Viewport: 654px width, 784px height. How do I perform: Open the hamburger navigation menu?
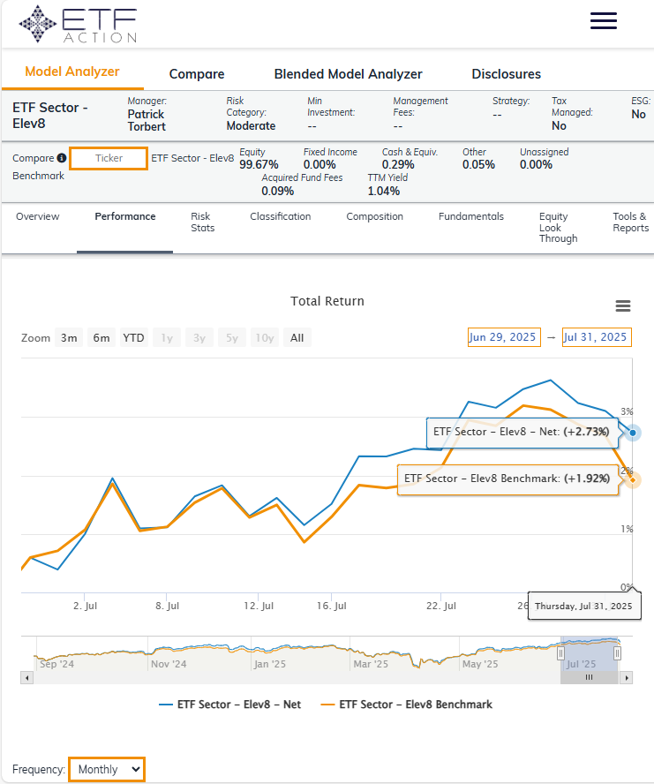[x=604, y=20]
